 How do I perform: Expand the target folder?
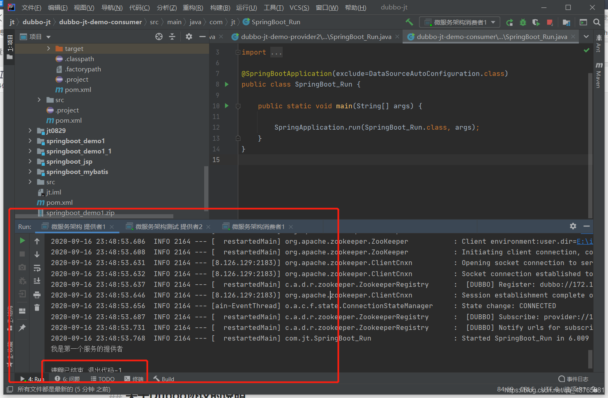coord(48,48)
